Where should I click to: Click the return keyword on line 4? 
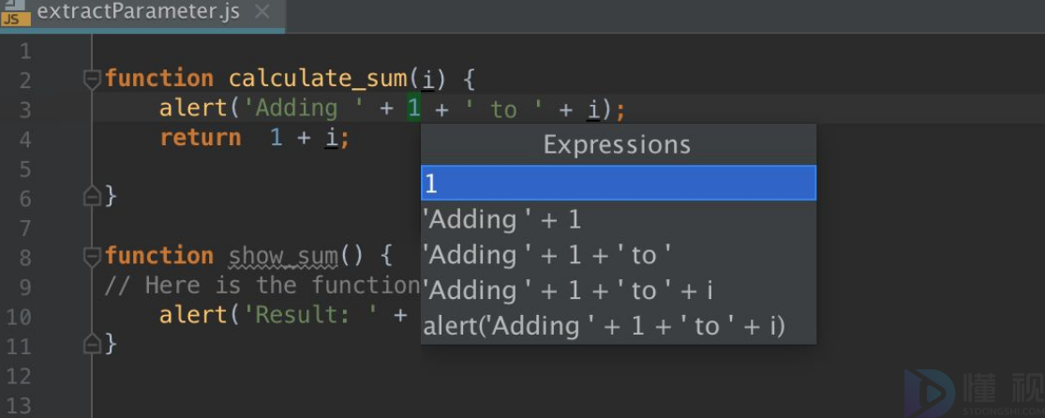pyautogui.click(x=200, y=138)
